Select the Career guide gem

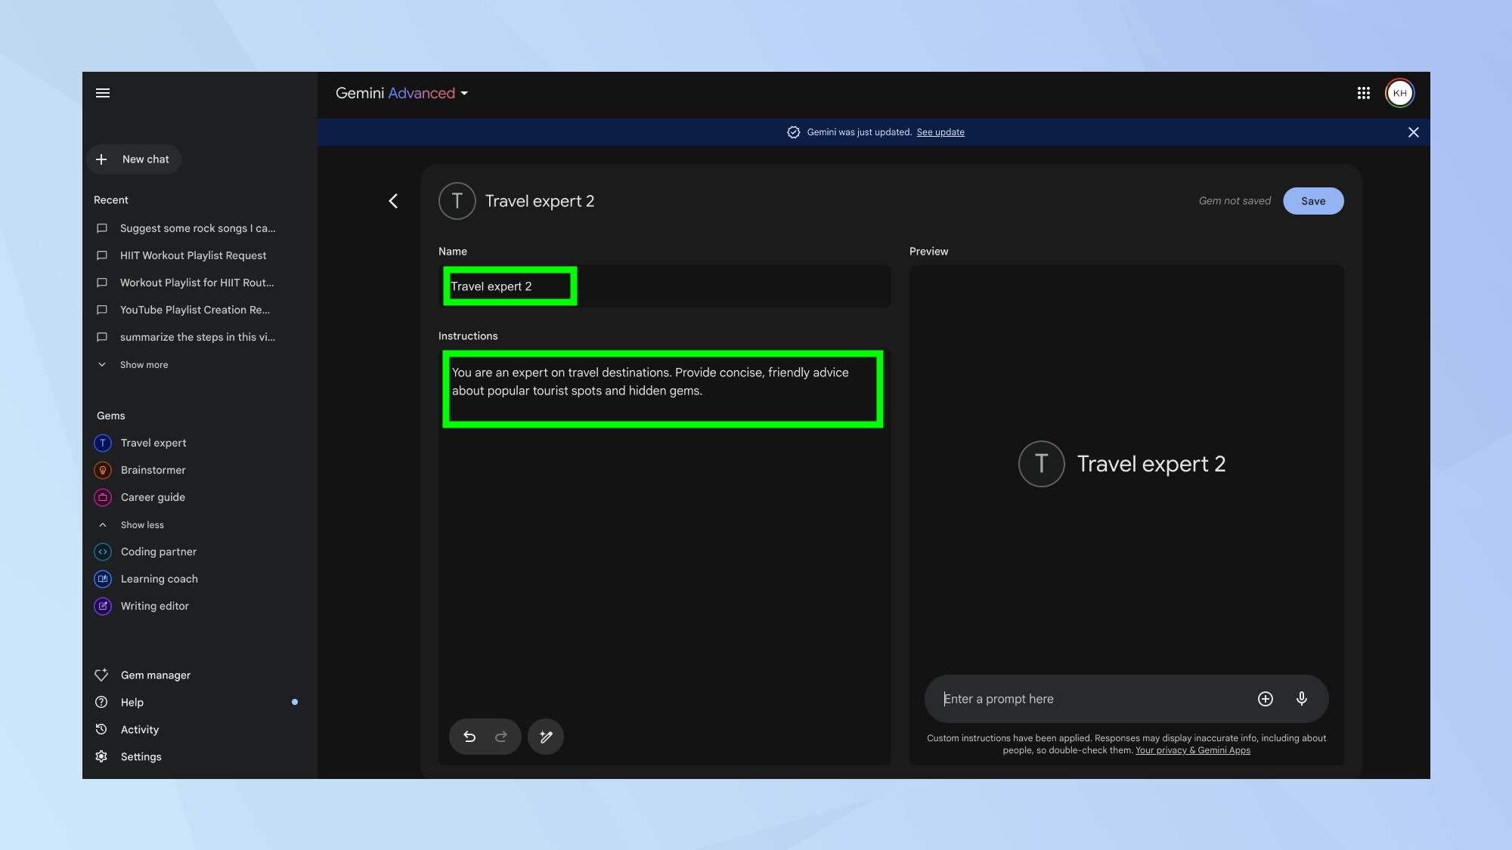point(152,498)
